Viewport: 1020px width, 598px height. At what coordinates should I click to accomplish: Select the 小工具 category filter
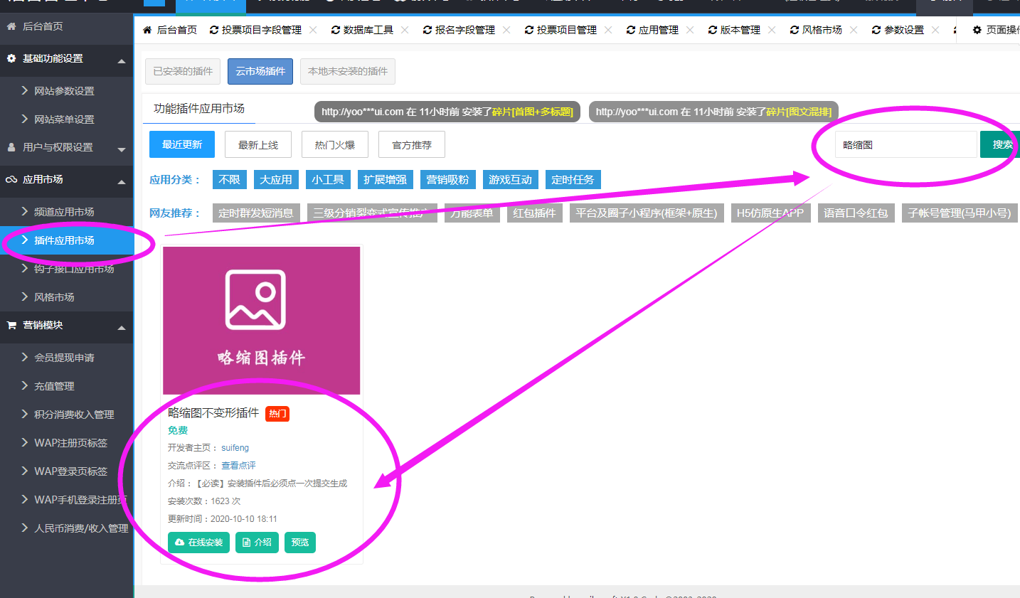coord(327,180)
